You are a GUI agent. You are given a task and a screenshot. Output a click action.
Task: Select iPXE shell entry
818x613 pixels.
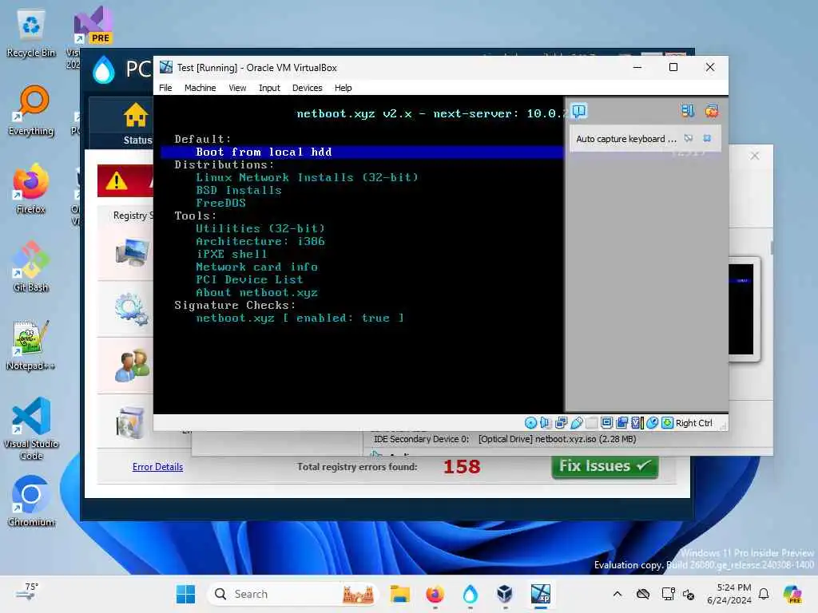231,255
